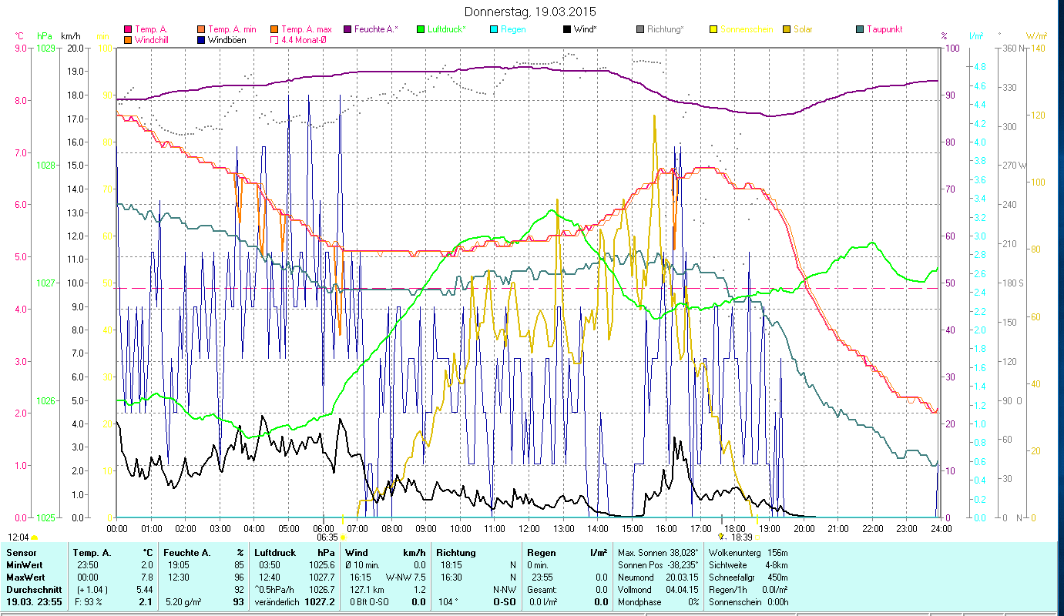Click the Max. Sonnen 38,028° entry

click(658, 553)
